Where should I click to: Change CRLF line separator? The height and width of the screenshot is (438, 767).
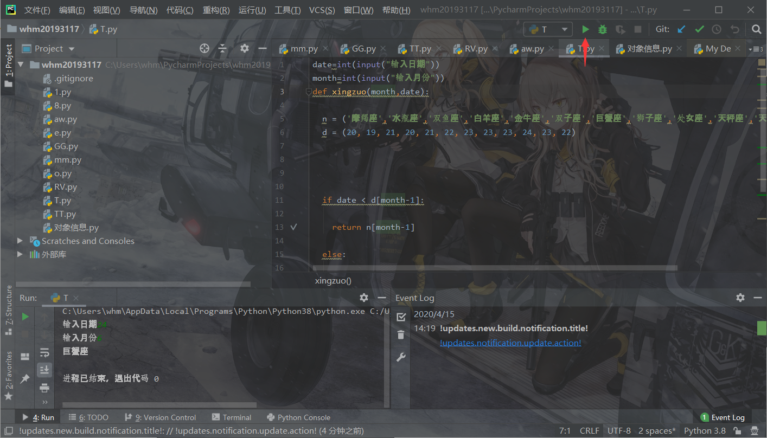point(589,431)
